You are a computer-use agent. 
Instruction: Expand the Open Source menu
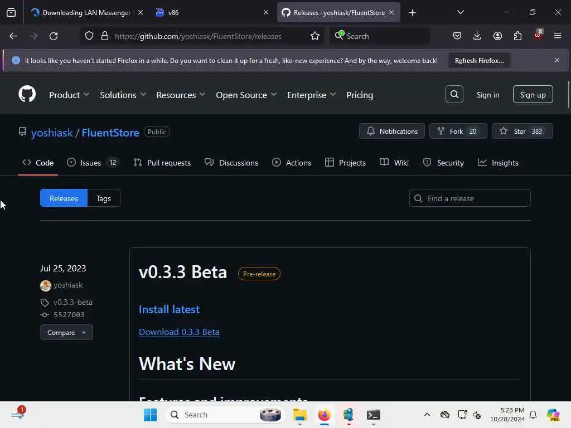(x=246, y=95)
